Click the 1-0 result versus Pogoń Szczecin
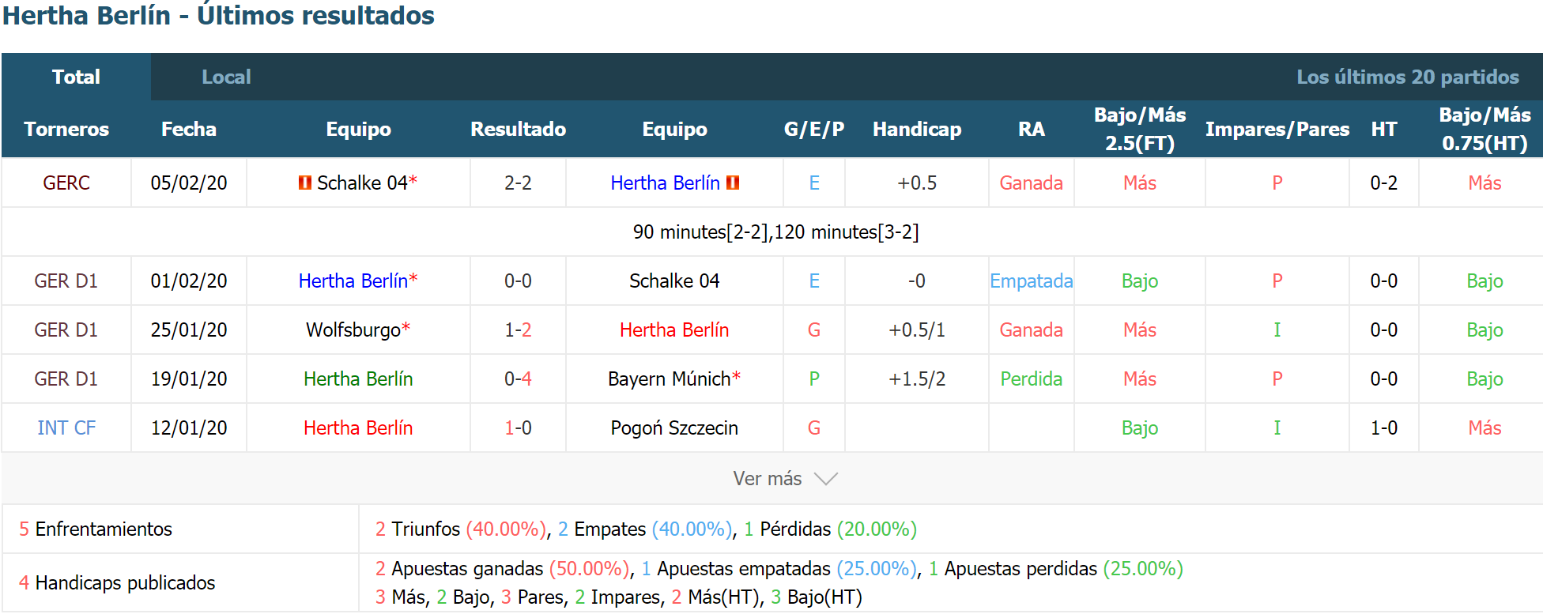 tap(518, 428)
